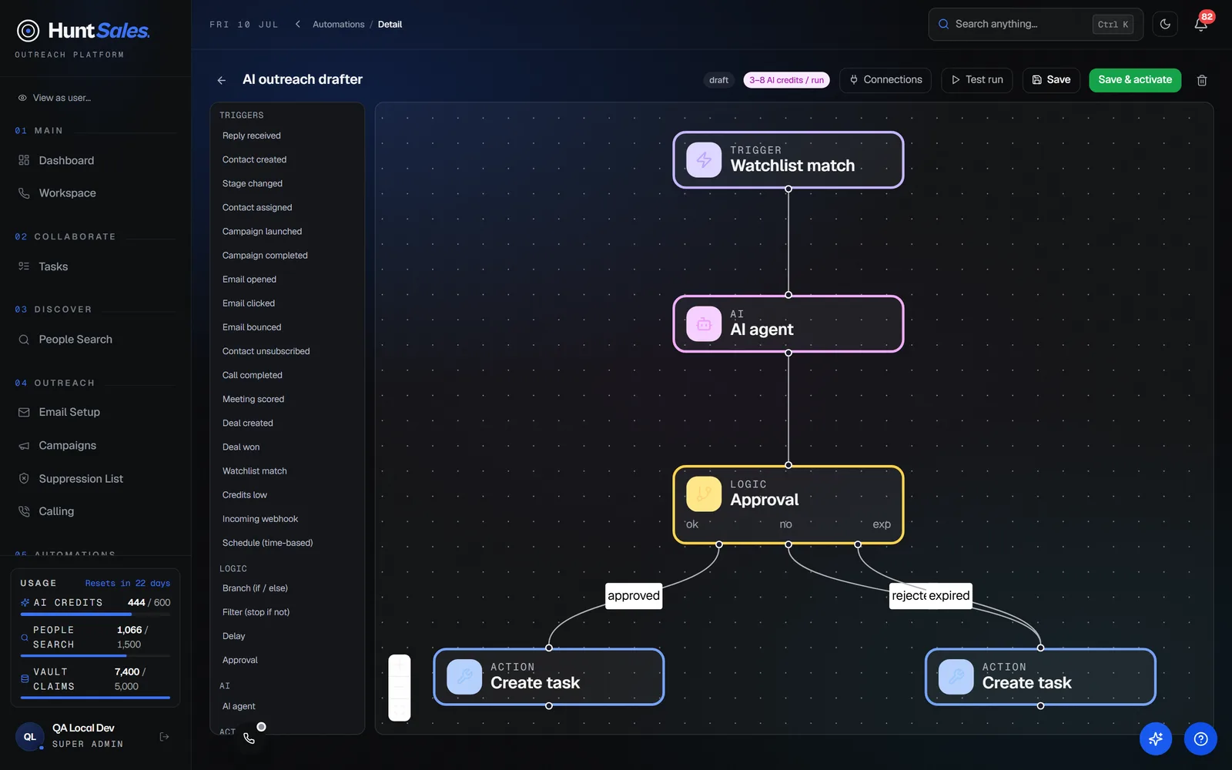The width and height of the screenshot is (1232, 770).
Task: Click the Automations breadcrumb link
Action: click(338, 25)
